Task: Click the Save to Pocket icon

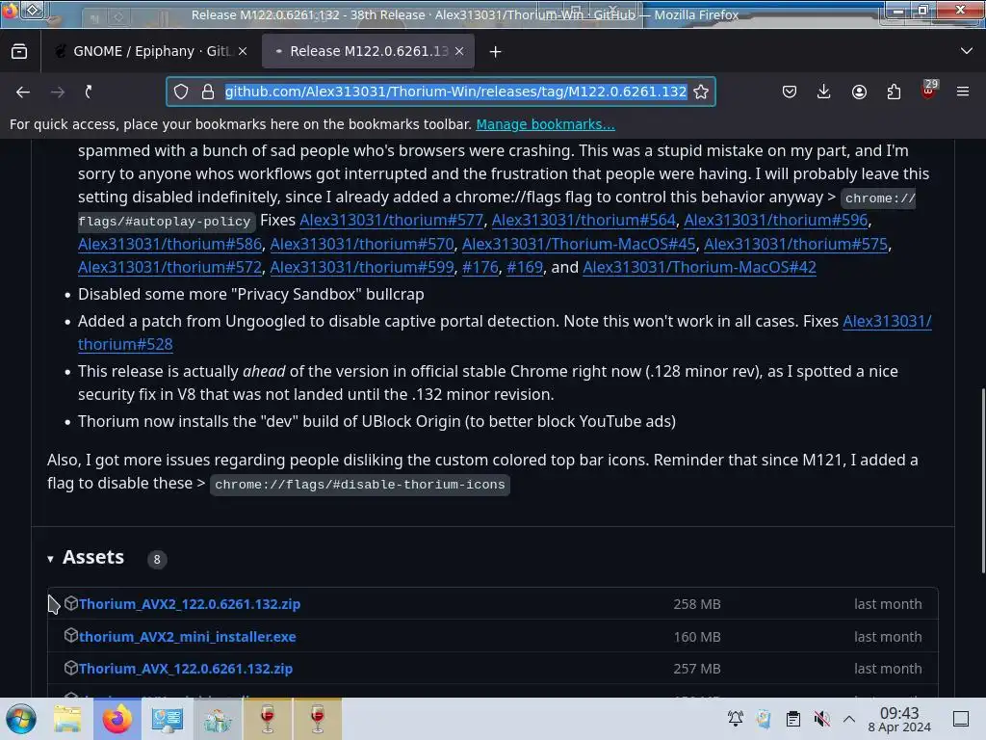Action: pos(790,92)
